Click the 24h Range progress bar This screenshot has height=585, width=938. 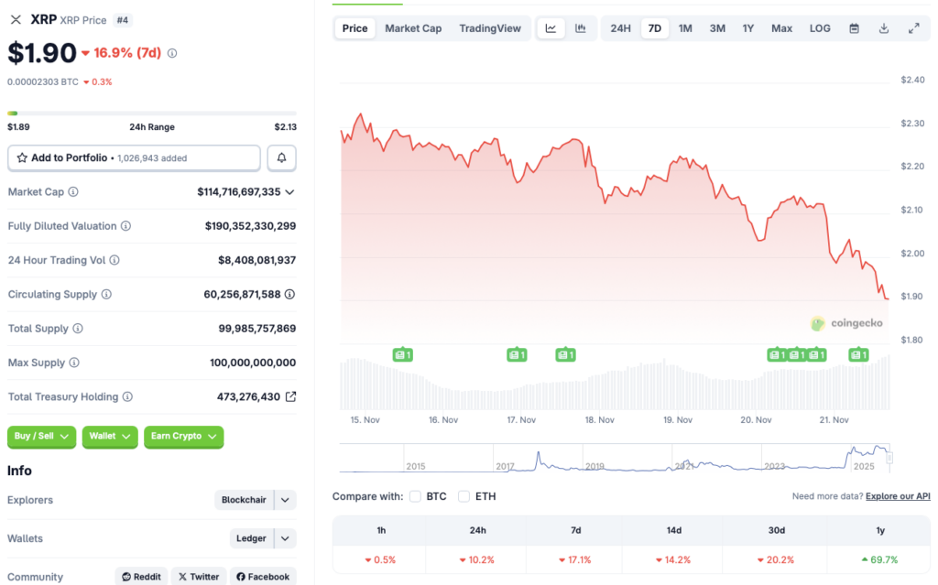(x=151, y=112)
